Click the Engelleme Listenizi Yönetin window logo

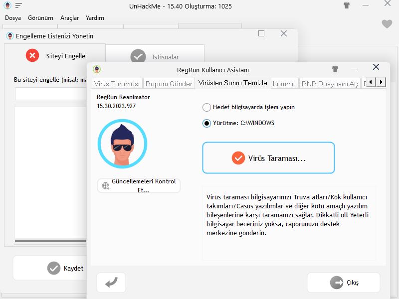pos(9,36)
